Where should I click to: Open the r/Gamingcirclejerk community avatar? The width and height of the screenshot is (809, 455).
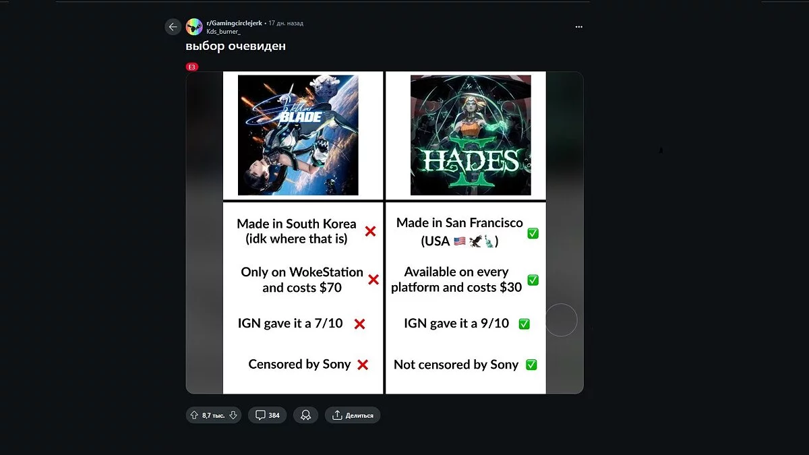pos(194,27)
